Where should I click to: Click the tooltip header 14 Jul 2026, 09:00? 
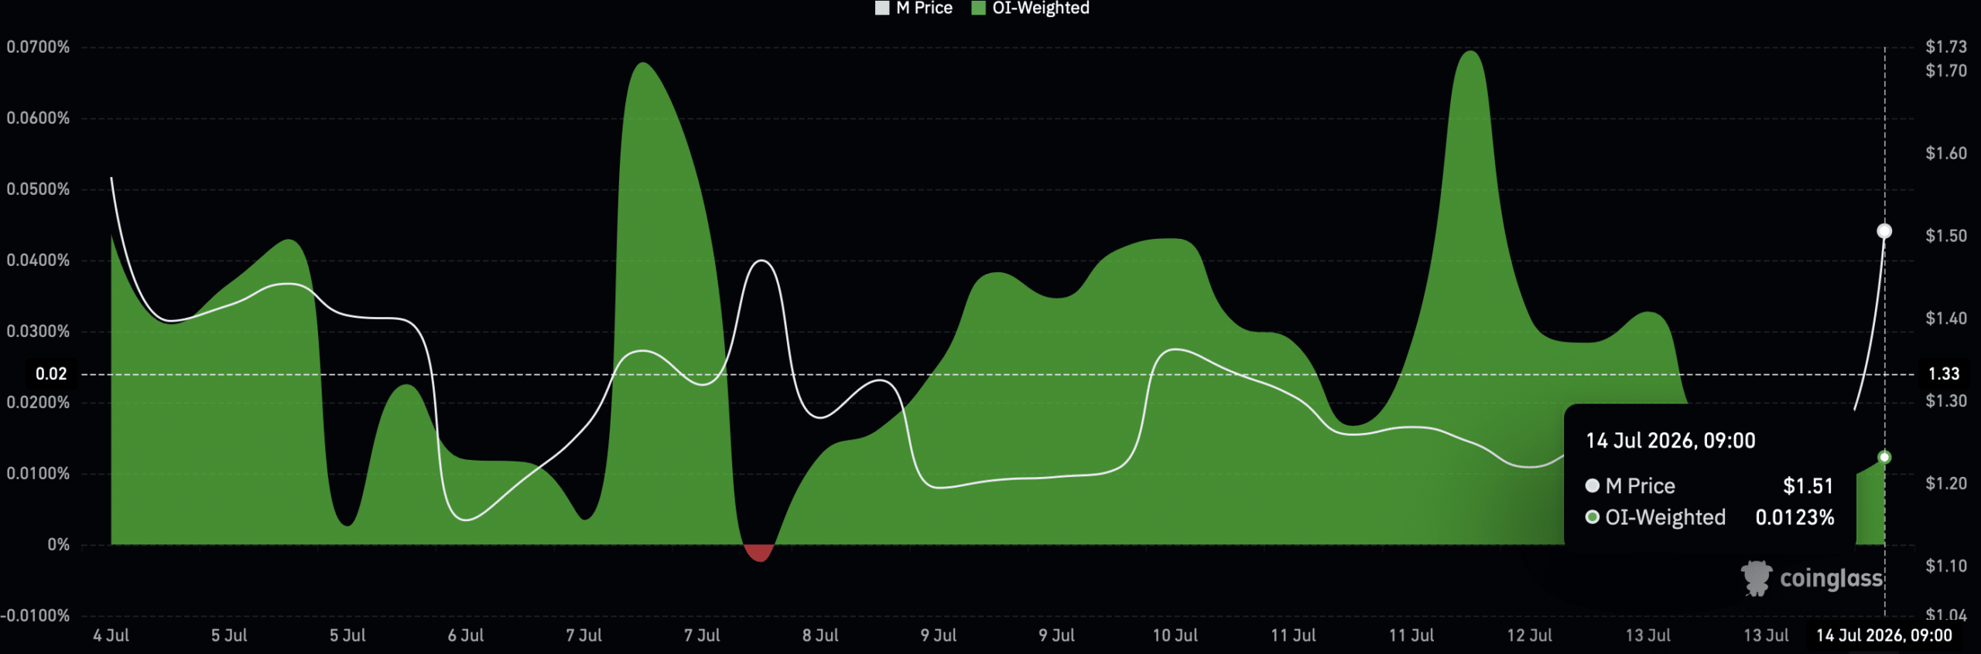(1671, 441)
